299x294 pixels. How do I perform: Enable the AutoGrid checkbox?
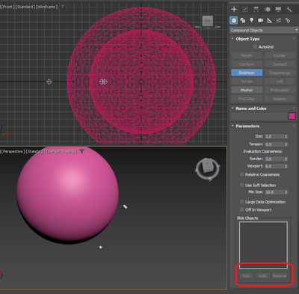click(255, 46)
